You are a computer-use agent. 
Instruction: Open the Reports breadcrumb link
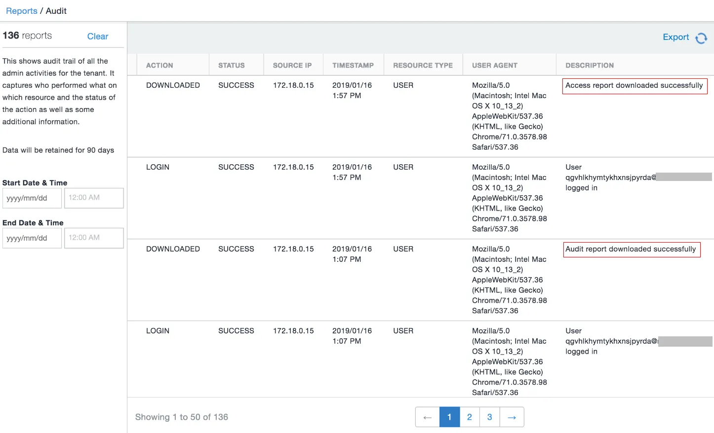[22, 11]
